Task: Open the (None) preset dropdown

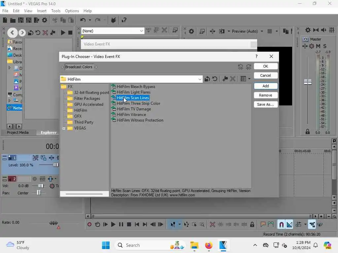Action: pos(141,31)
